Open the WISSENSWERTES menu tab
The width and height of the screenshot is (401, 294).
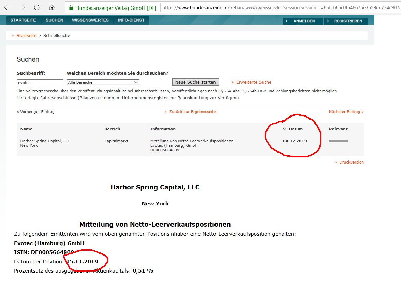coord(90,20)
